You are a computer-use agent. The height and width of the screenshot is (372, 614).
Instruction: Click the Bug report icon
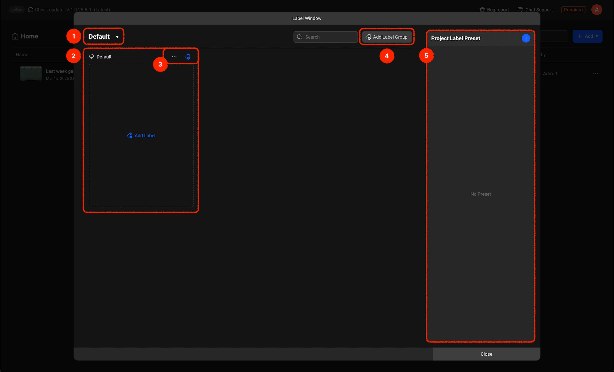pos(482,10)
